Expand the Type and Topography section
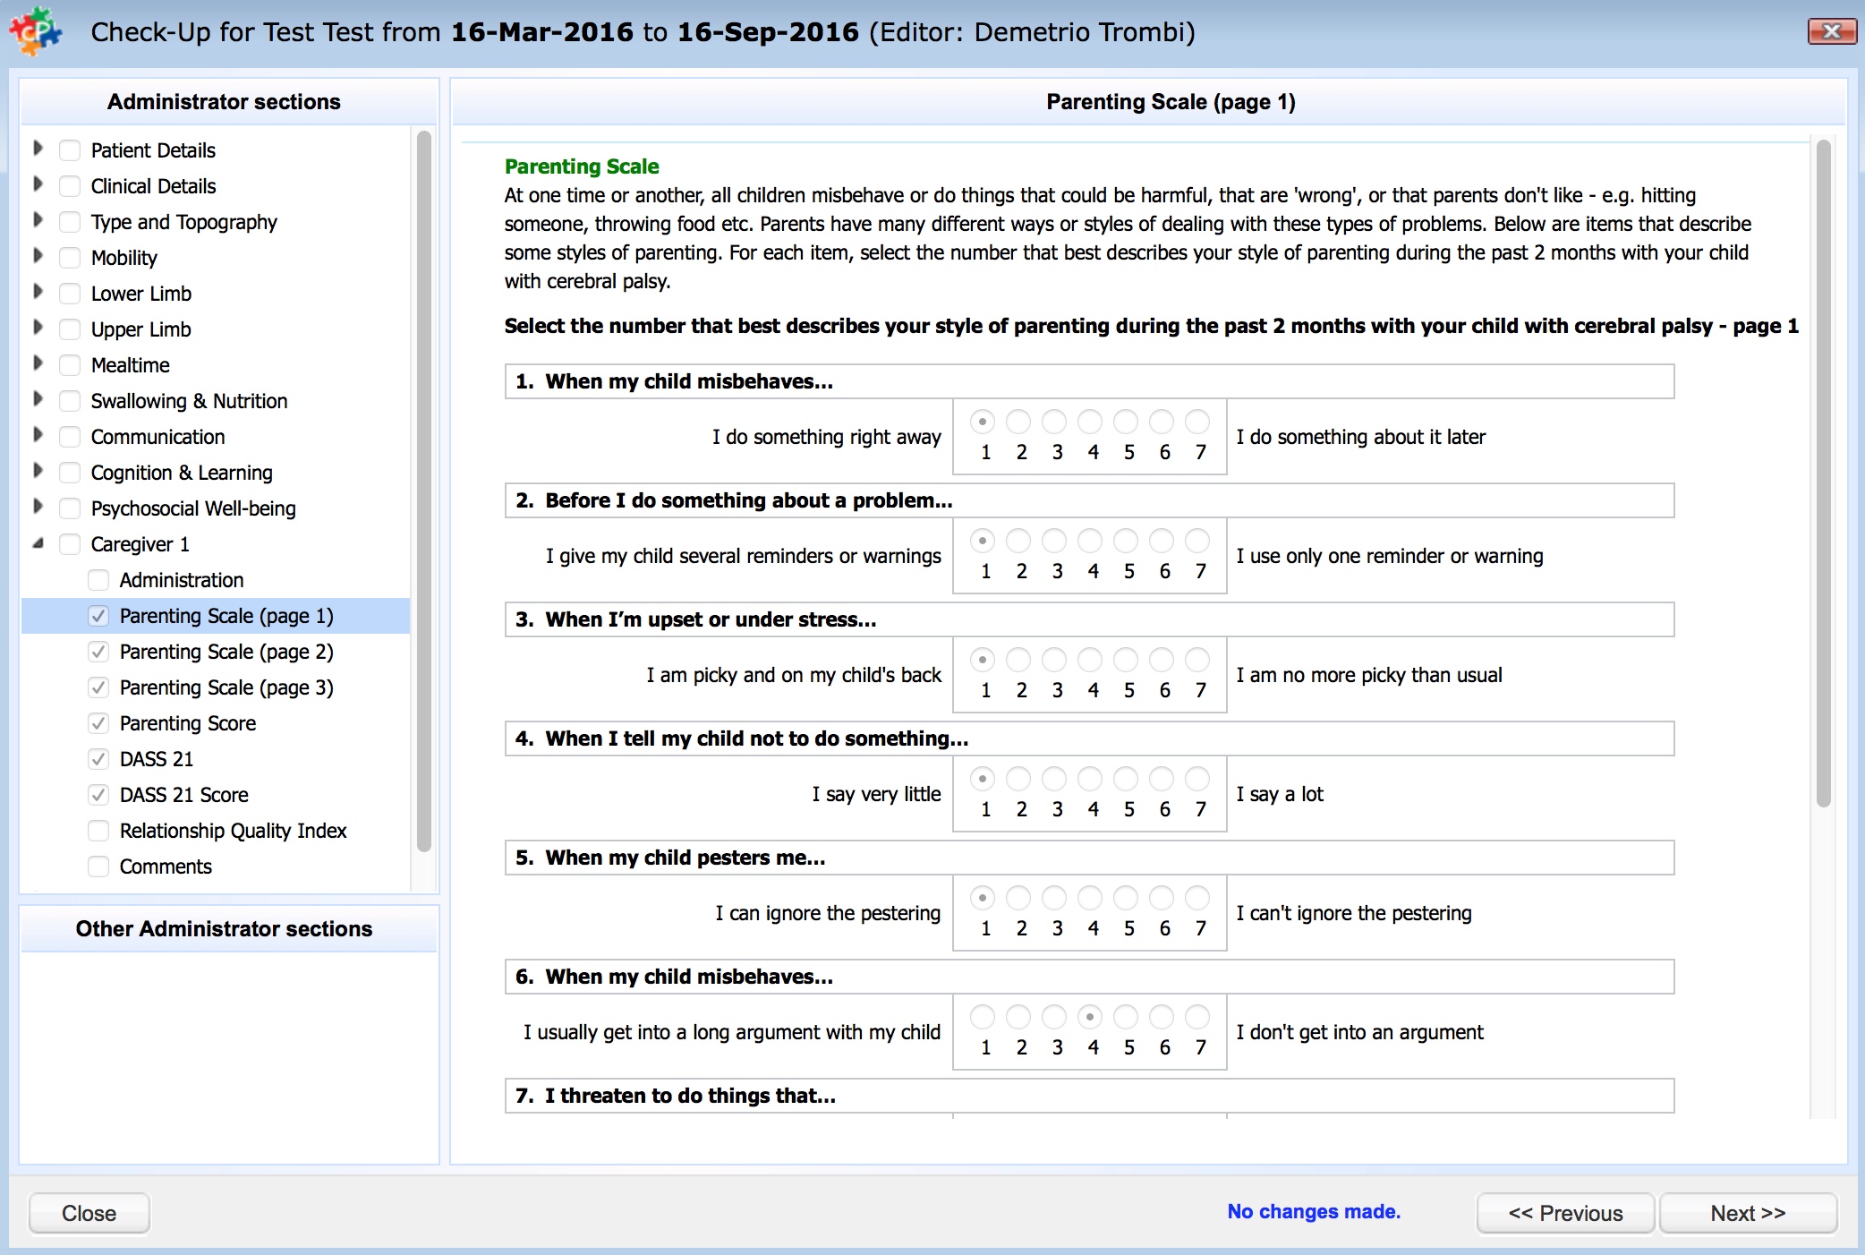Image resolution: width=1865 pixels, height=1255 pixels. click(38, 220)
